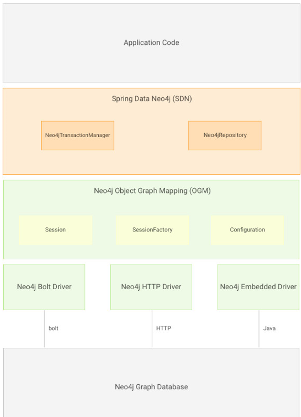Click the Configuration component box
The image size is (301, 417).
(247, 230)
